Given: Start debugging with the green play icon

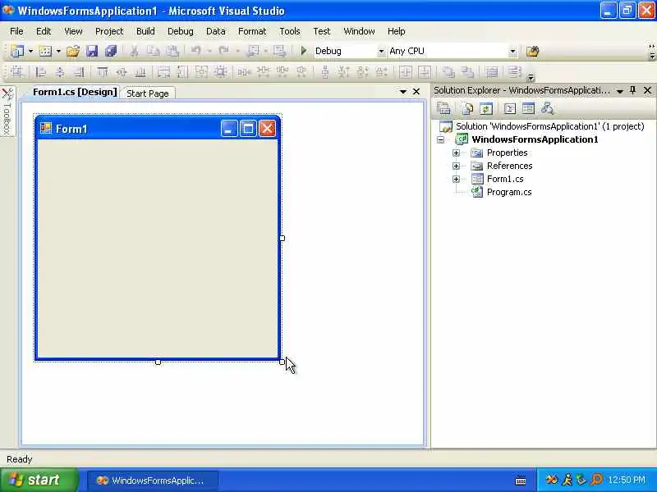Looking at the screenshot, I should pos(304,51).
